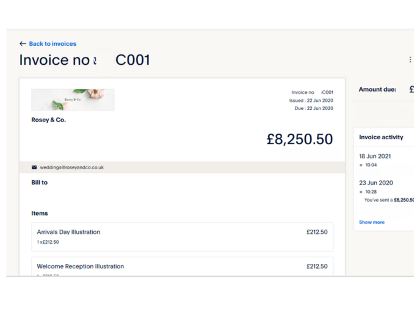Click the envelope email icon
The height and width of the screenshot is (336, 420).
click(34, 167)
